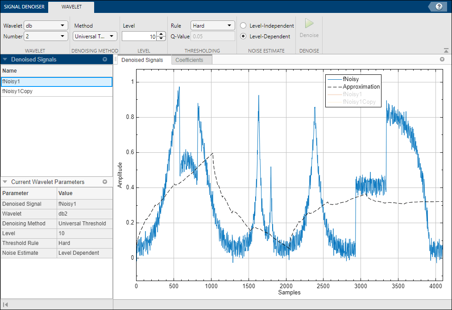Image resolution: width=452 pixels, height=310 pixels.
Task: Click the plot document area actions arrow
Action: (442, 59)
